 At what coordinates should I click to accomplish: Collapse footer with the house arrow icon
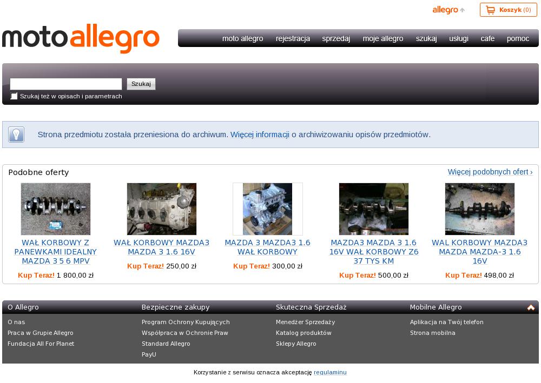click(x=531, y=307)
